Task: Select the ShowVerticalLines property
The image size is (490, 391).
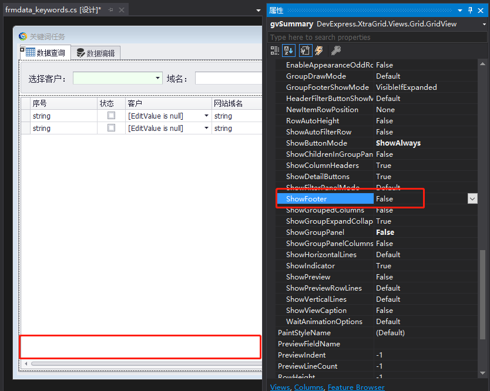Action: (316, 299)
